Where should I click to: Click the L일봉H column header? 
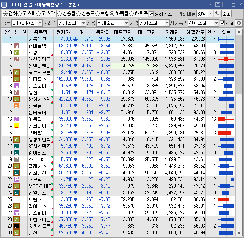226,32
